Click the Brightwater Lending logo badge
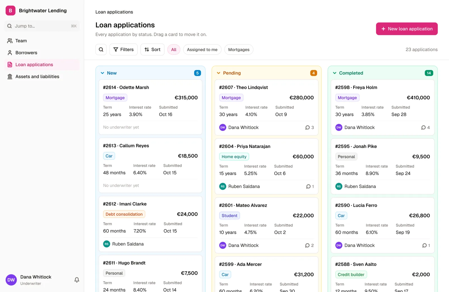This screenshot has height=292, width=449. [10, 11]
